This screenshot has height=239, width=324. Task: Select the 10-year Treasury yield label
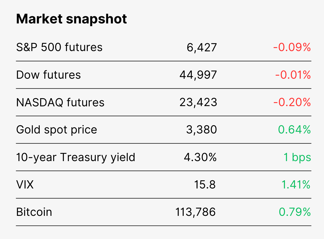(76, 157)
